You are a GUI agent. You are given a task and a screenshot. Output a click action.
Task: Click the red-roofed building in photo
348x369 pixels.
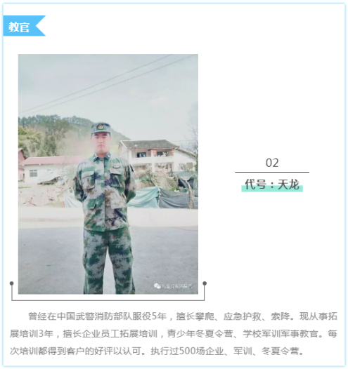coord(47,169)
